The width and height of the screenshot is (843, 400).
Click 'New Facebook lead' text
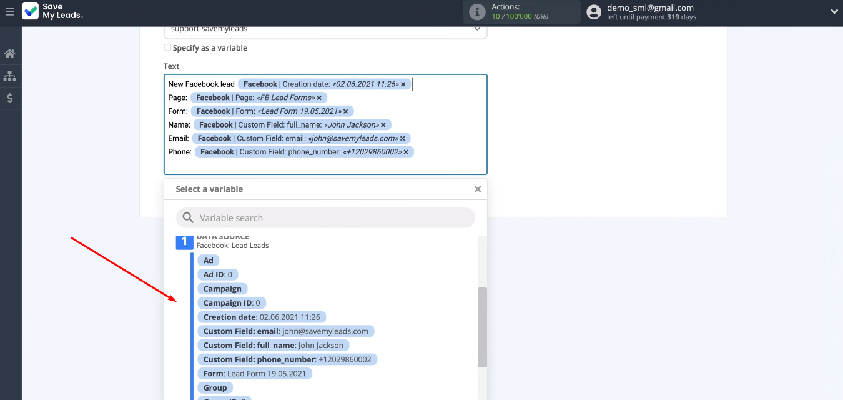[201, 84]
